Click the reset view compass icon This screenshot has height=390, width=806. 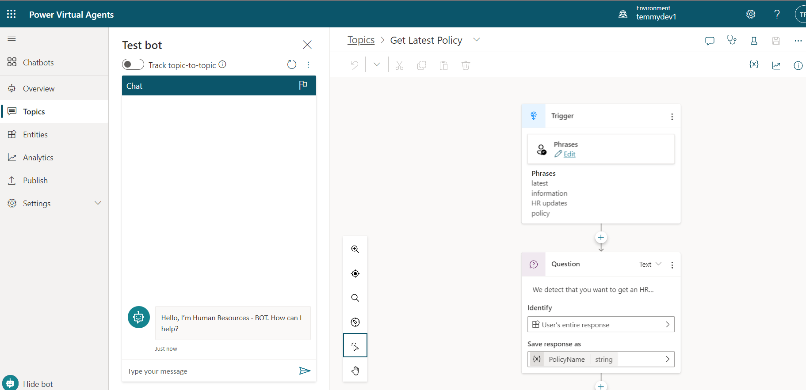click(x=355, y=322)
